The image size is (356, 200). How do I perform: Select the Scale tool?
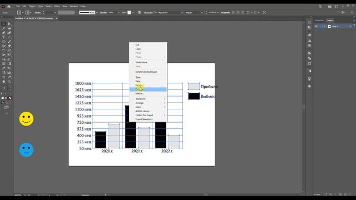[x=9, y=51]
